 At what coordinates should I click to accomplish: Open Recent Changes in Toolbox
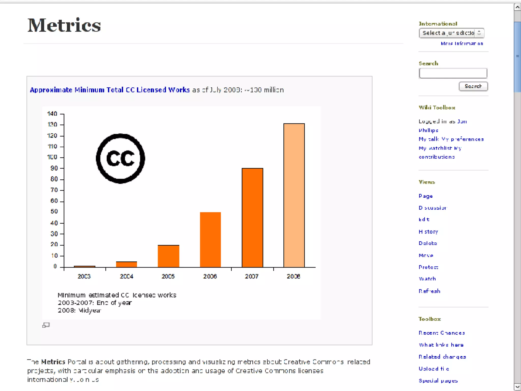pyautogui.click(x=442, y=333)
